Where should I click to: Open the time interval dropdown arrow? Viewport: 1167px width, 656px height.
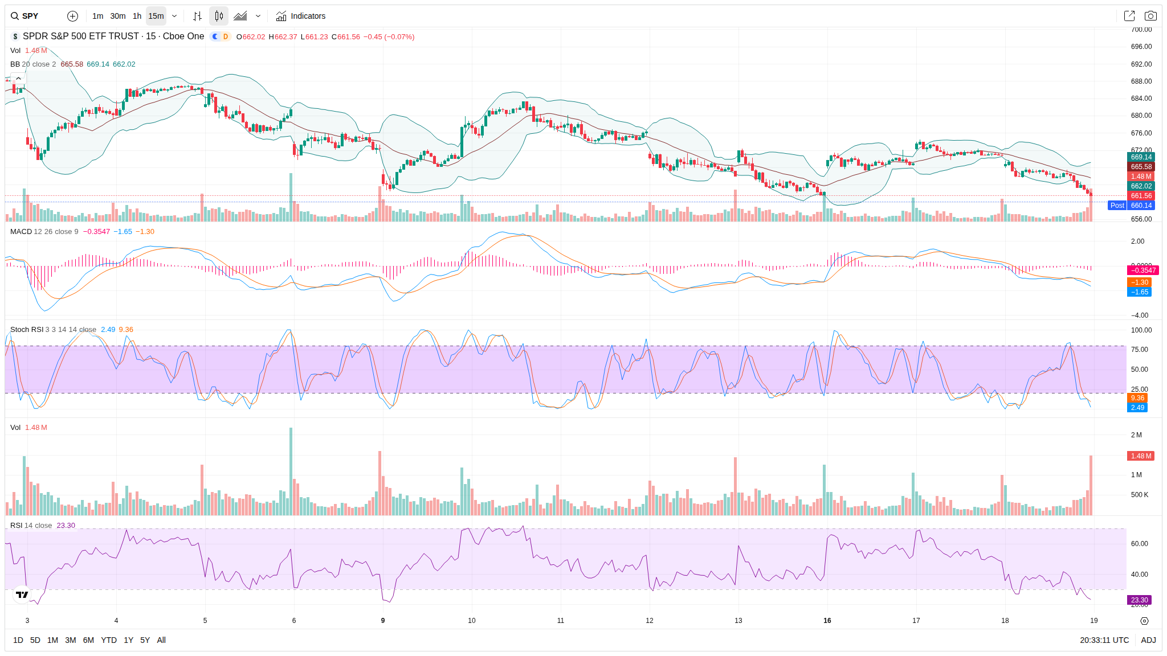pyautogui.click(x=174, y=16)
